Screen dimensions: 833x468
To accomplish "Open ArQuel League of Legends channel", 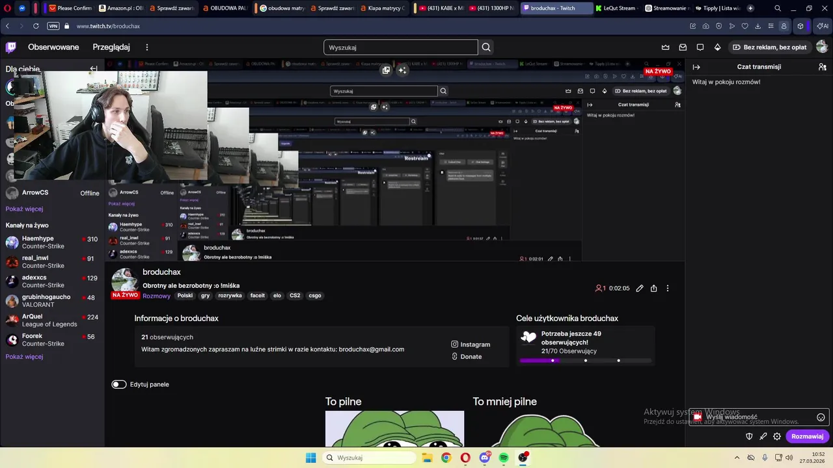I will pyautogui.click(x=52, y=320).
